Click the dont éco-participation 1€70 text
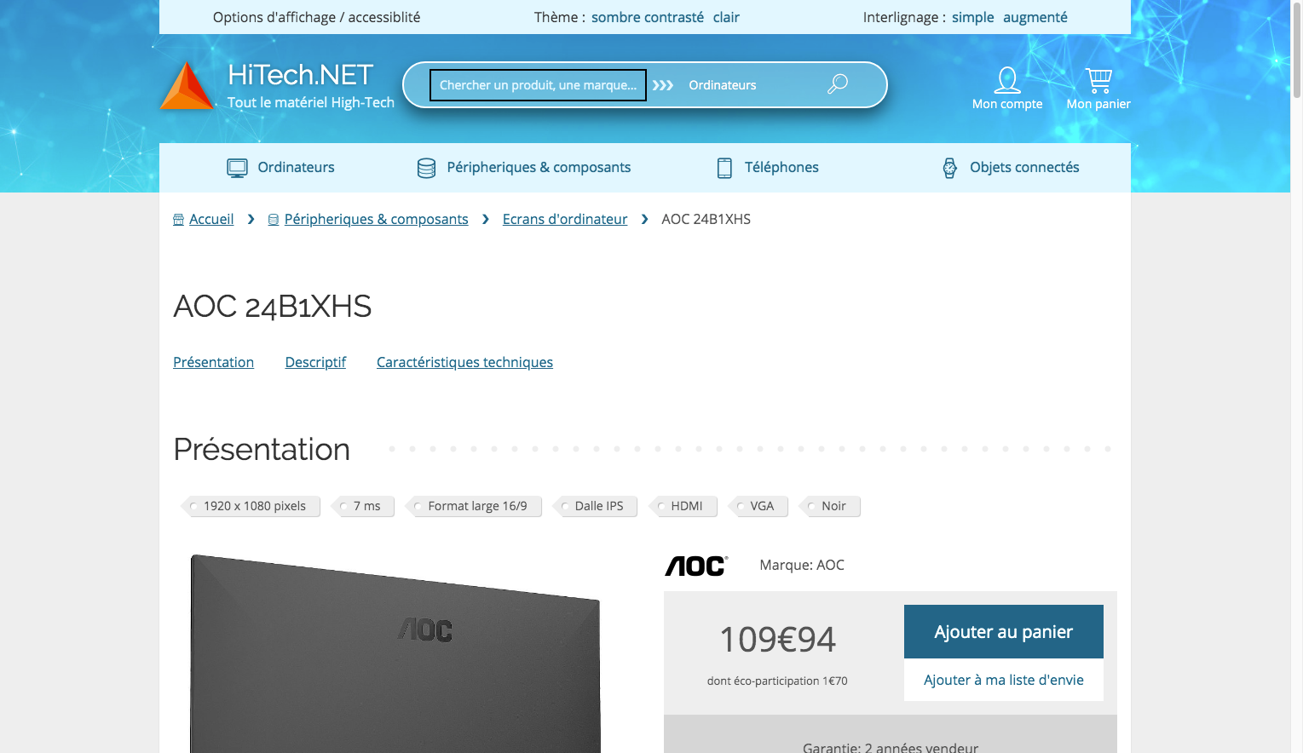The image size is (1303, 753). point(777,681)
